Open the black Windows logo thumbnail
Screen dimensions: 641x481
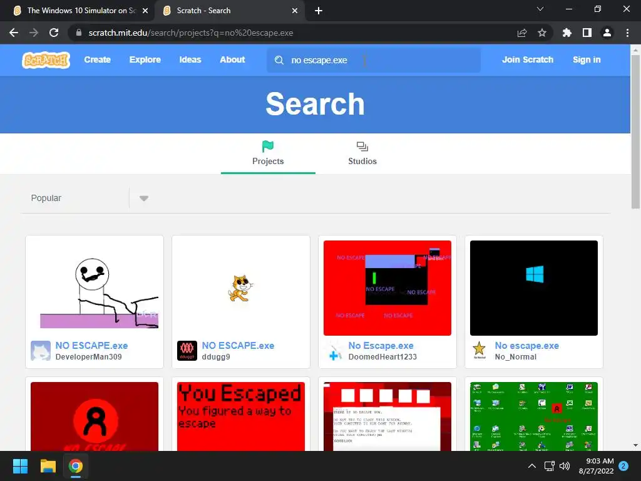(x=533, y=288)
